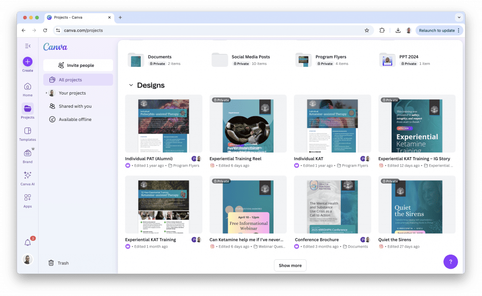Click the Invite people button
This screenshot has width=482, height=296.
pos(78,65)
